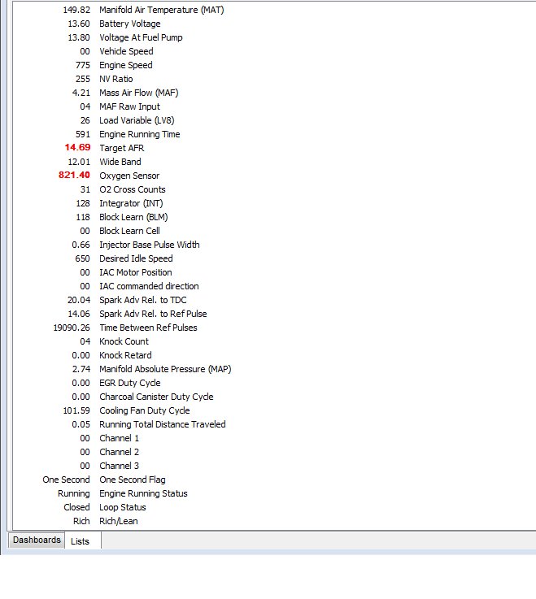Image resolution: width=536 pixels, height=599 pixels.
Task: Click the Engine Running Status label
Action: coord(143,493)
